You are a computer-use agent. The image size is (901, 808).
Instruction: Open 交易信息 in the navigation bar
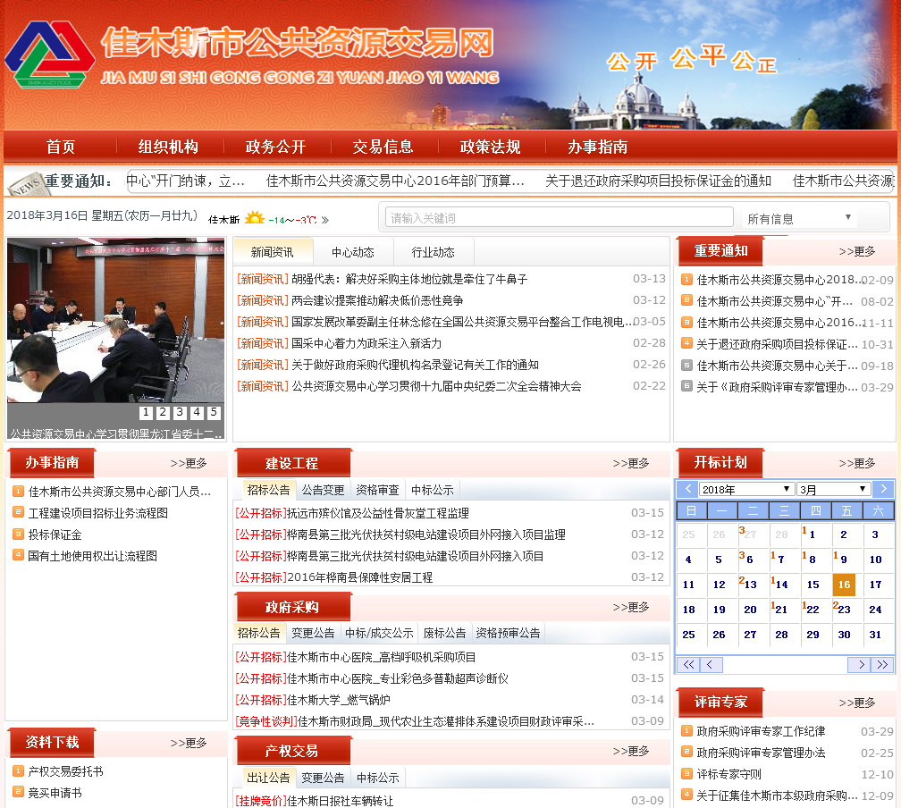click(x=383, y=147)
